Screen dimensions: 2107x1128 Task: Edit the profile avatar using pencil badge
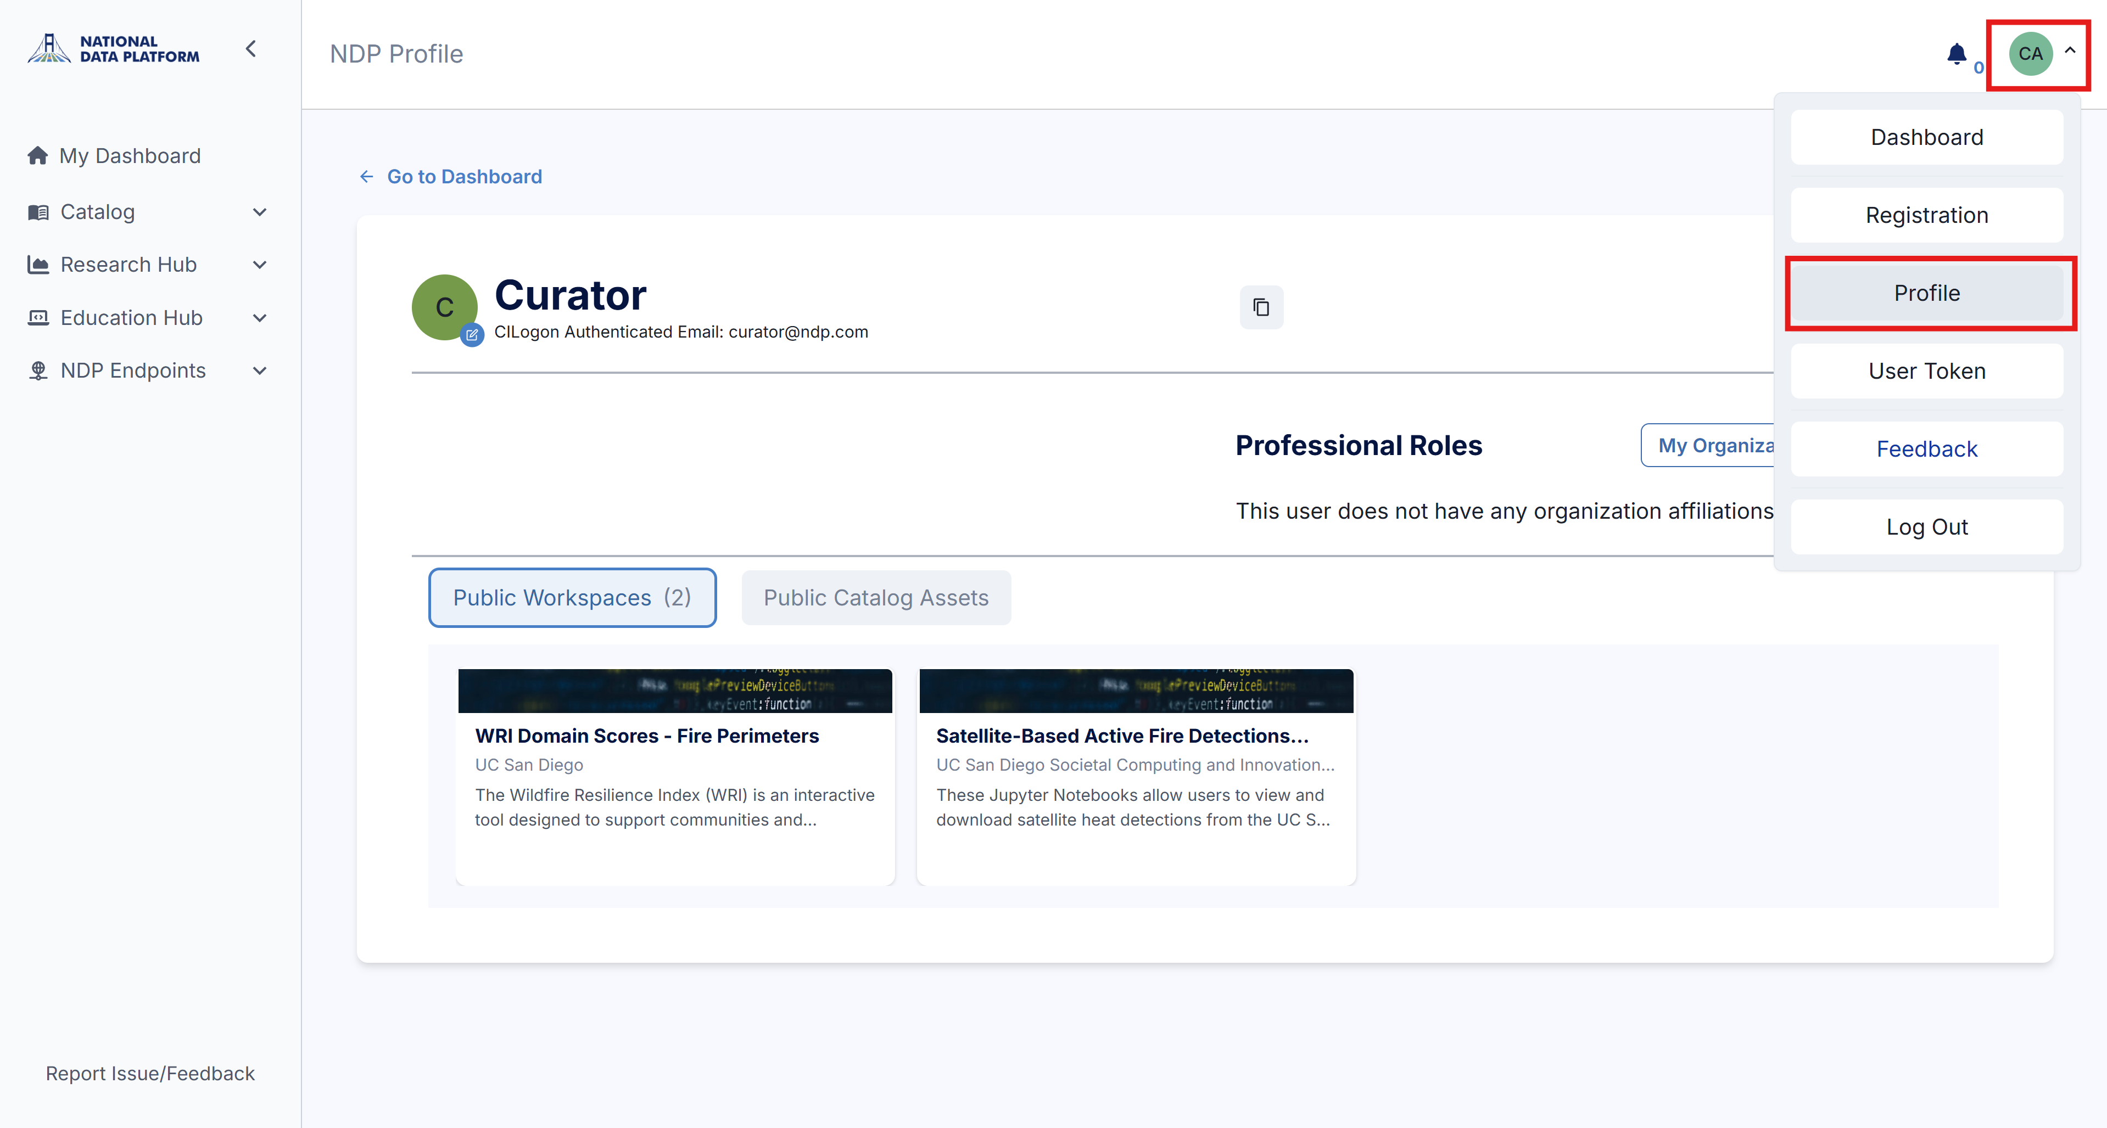[472, 334]
